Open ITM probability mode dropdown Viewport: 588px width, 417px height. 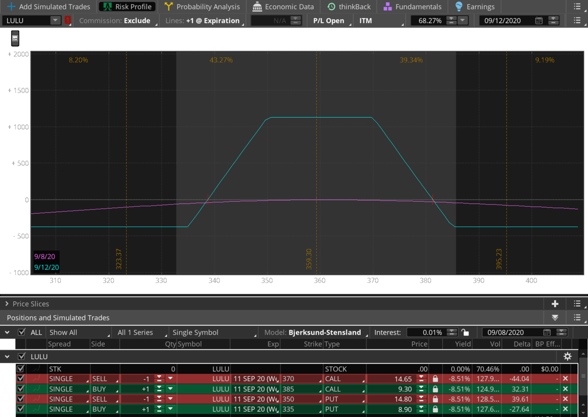tap(381, 21)
